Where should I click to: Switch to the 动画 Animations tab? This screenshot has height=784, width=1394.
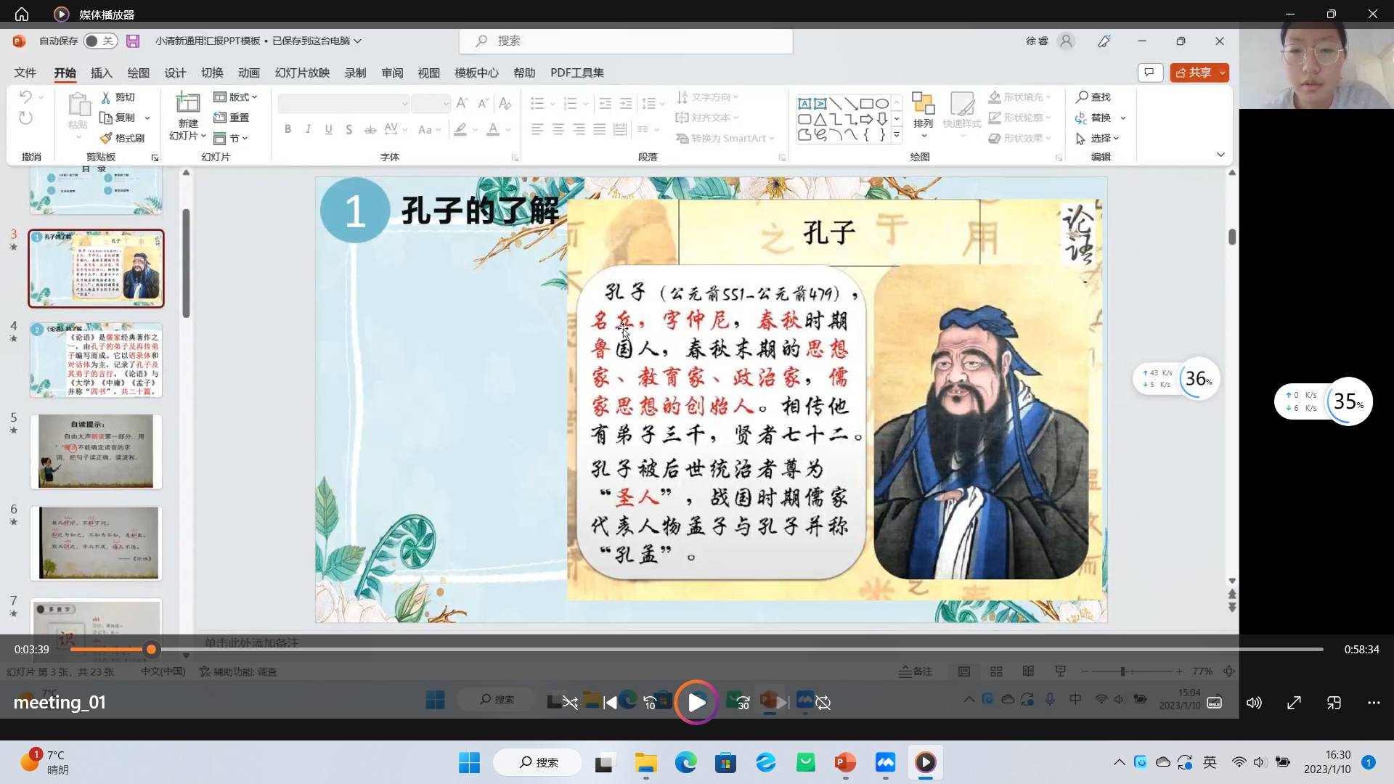pyautogui.click(x=248, y=73)
